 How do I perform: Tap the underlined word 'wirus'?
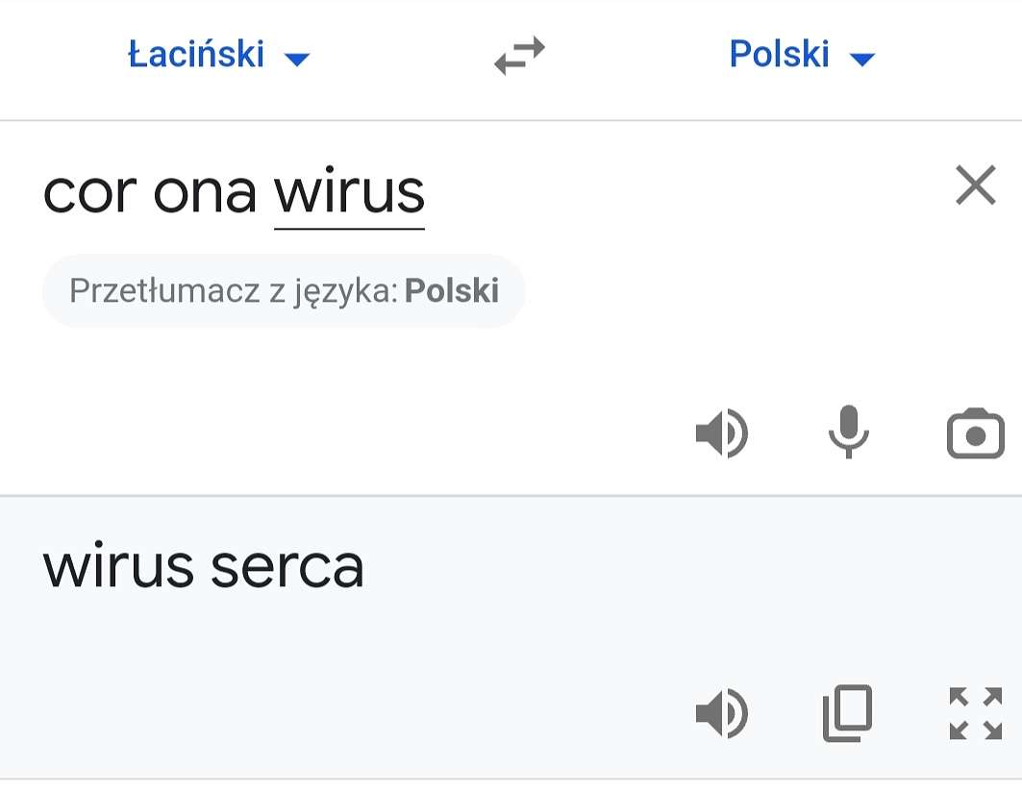(x=349, y=194)
